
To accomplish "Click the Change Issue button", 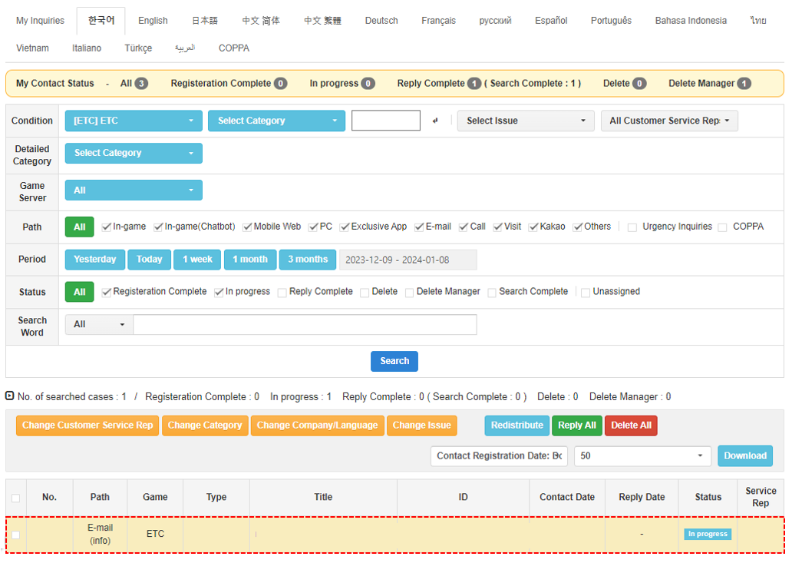I will pyautogui.click(x=422, y=426).
